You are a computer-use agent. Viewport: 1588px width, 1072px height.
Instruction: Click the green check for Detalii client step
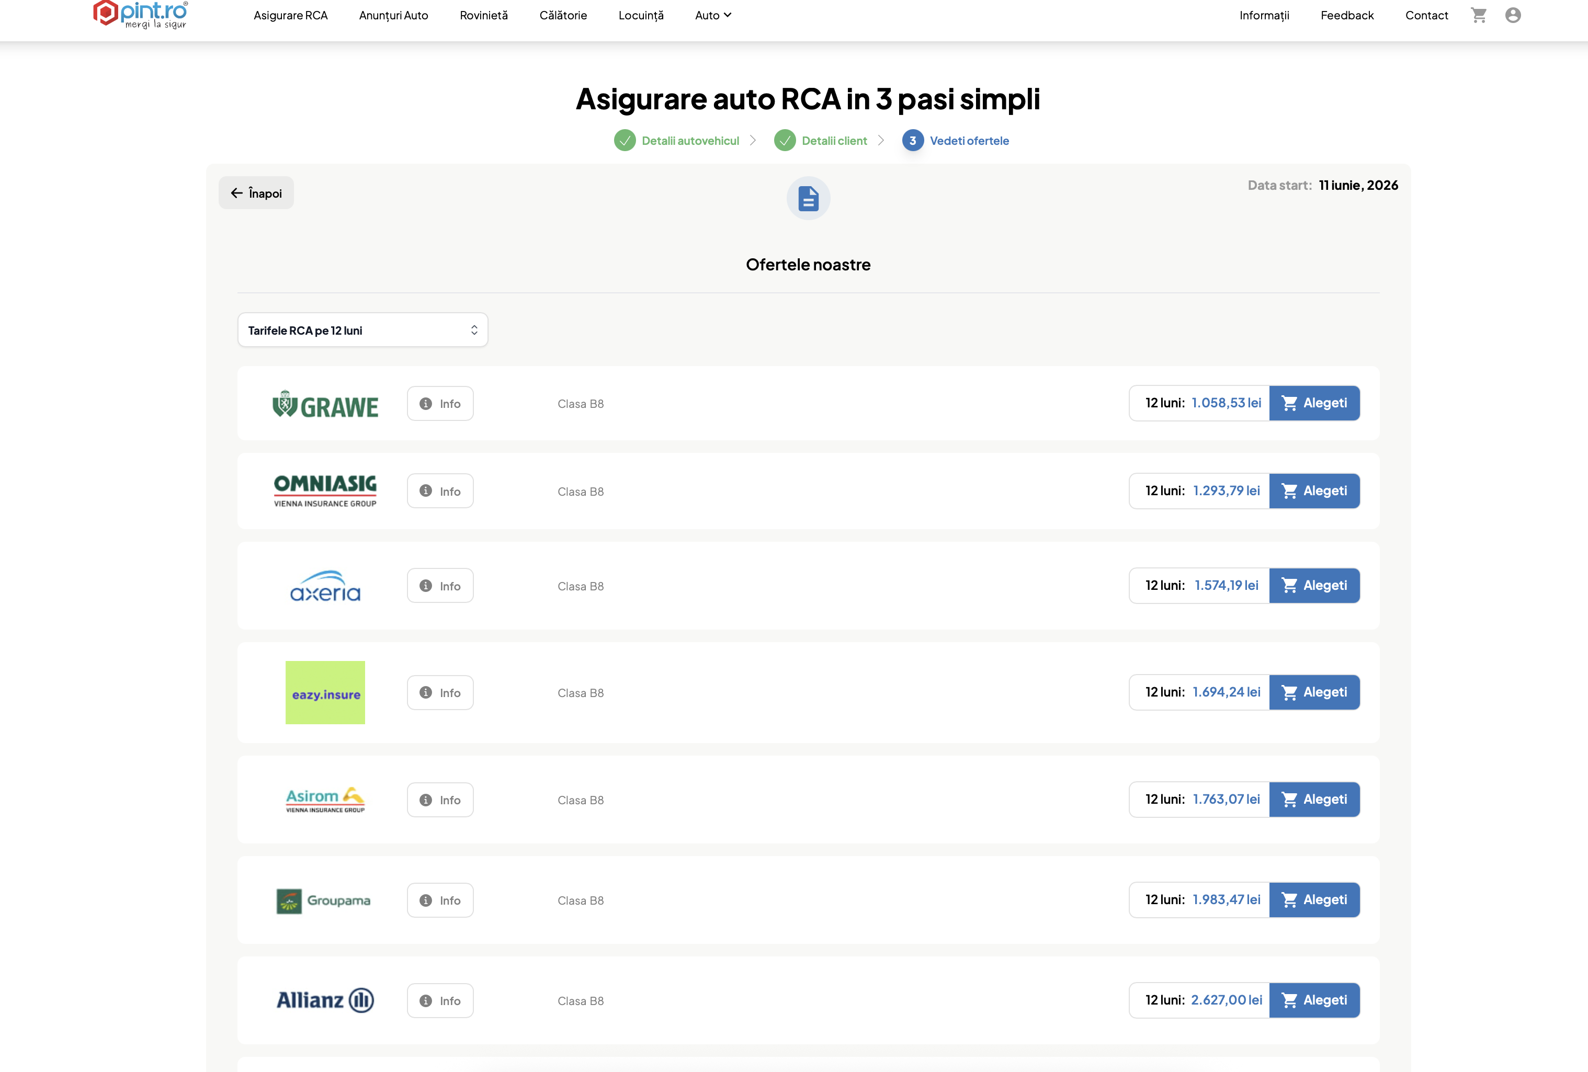pyautogui.click(x=785, y=141)
